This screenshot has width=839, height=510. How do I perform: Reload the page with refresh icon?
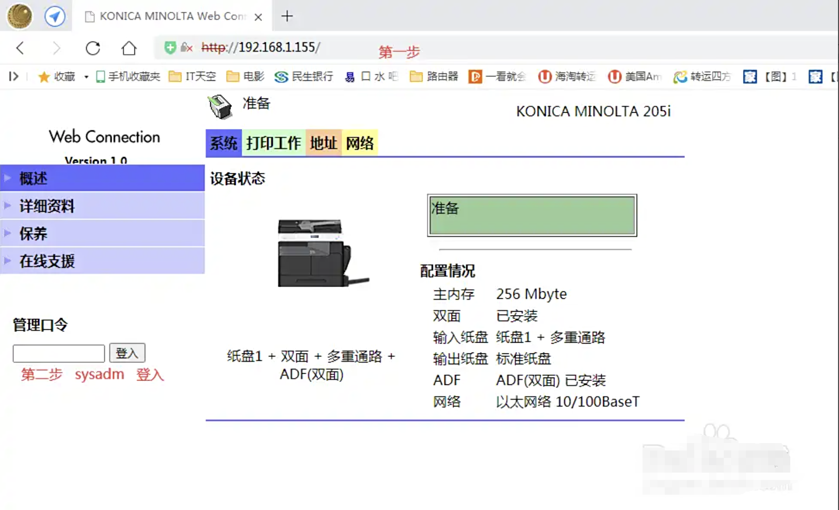coord(93,48)
